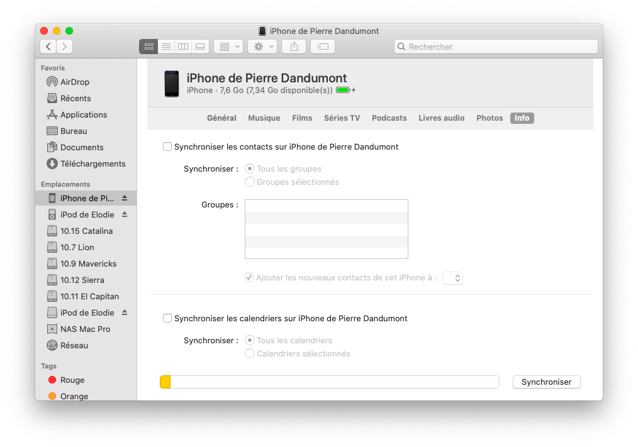Switch to the Photos tab

click(490, 118)
